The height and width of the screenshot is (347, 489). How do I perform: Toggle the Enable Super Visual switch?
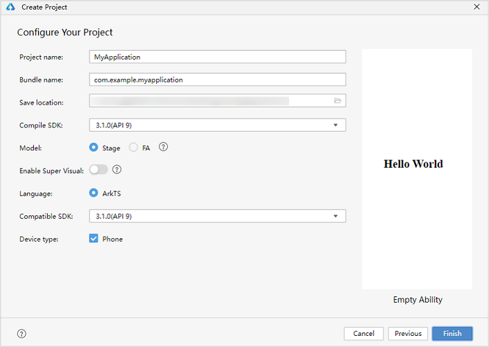(98, 169)
